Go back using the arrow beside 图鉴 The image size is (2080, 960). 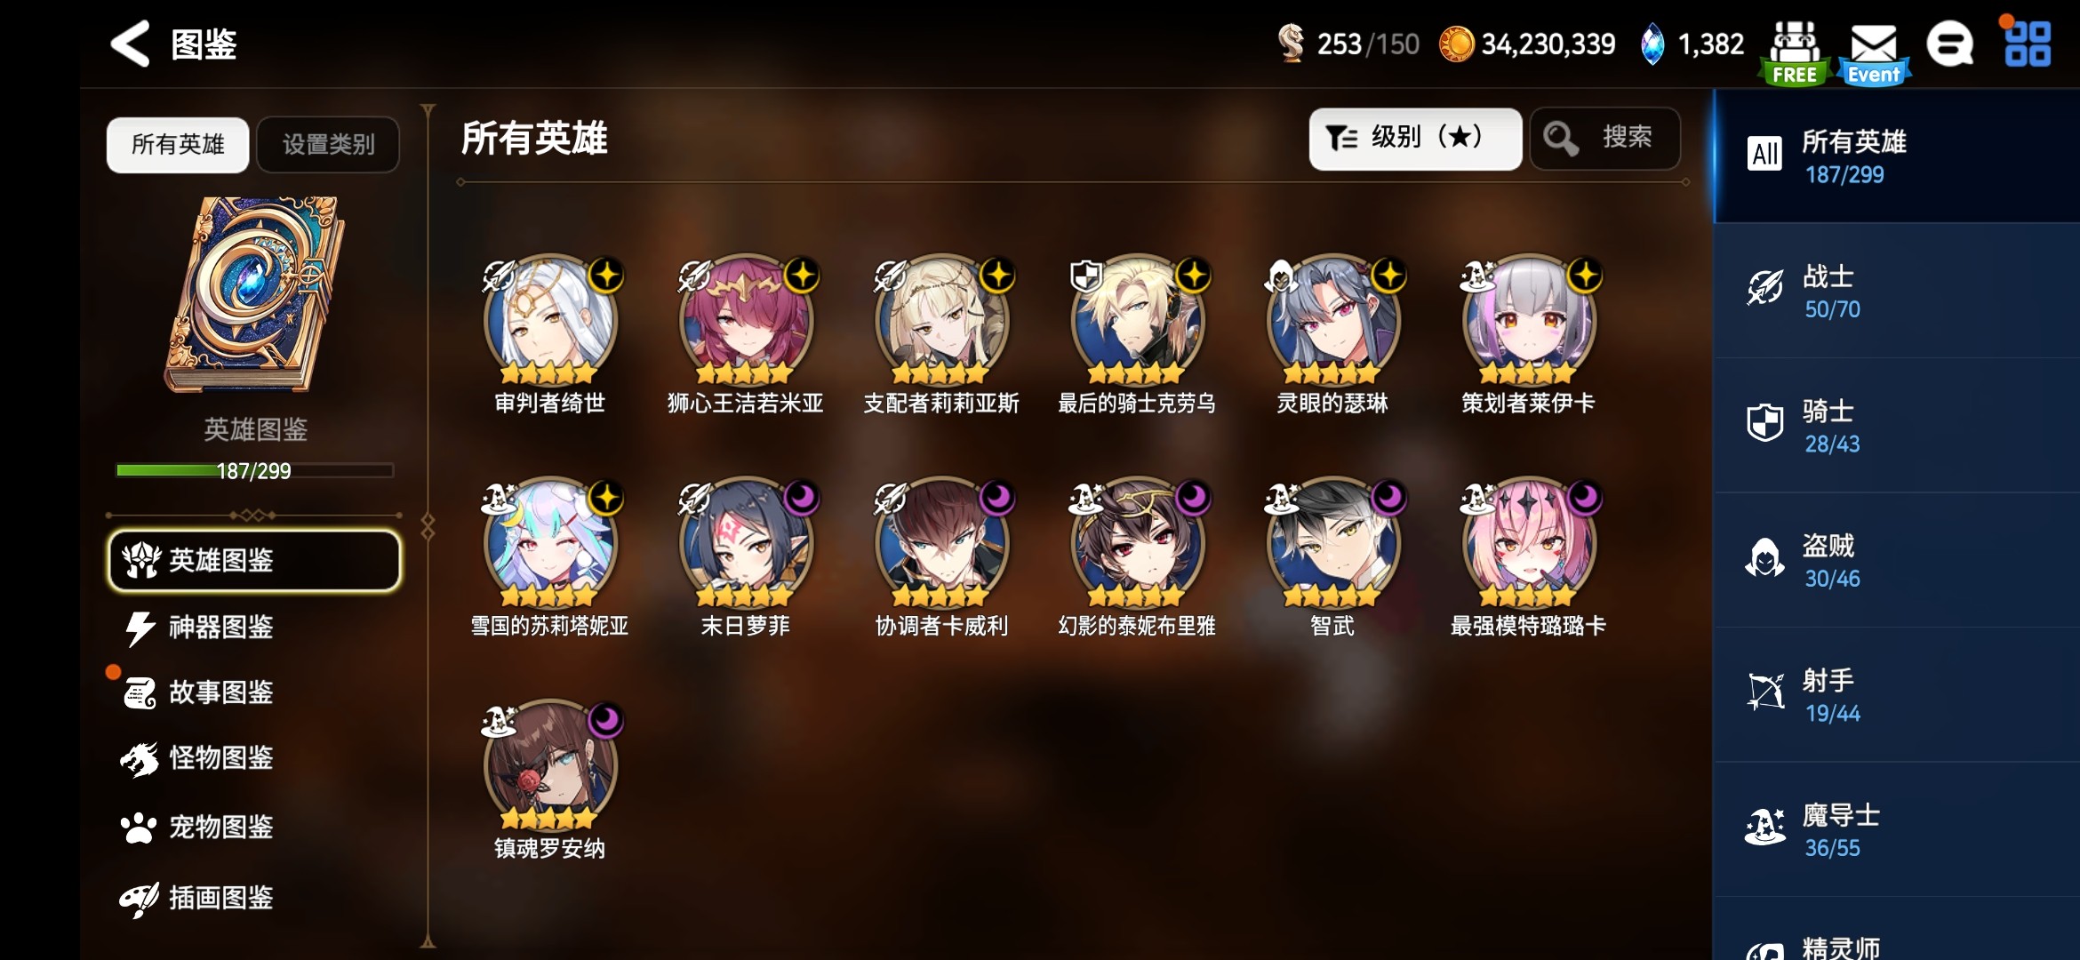click(x=131, y=44)
